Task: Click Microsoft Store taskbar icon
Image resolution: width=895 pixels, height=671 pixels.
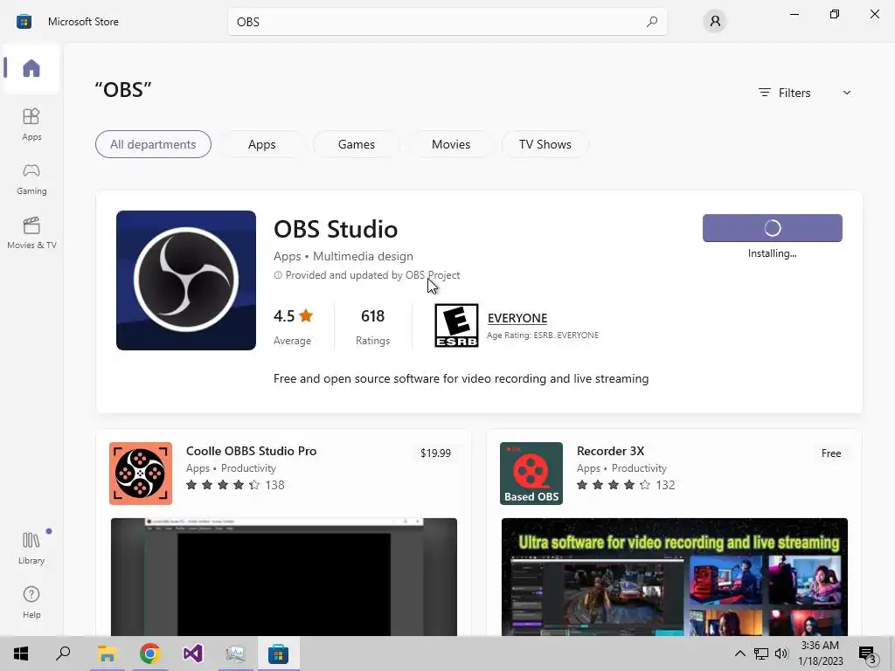Action: (278, 654)
